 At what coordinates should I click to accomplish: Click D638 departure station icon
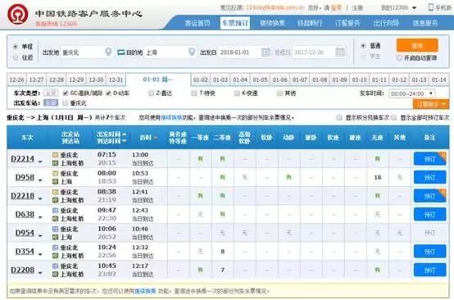pos(55,211)
